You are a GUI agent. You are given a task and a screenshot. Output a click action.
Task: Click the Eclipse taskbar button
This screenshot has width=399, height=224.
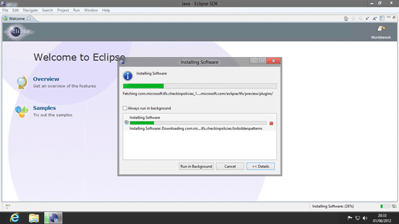[53, 218]
